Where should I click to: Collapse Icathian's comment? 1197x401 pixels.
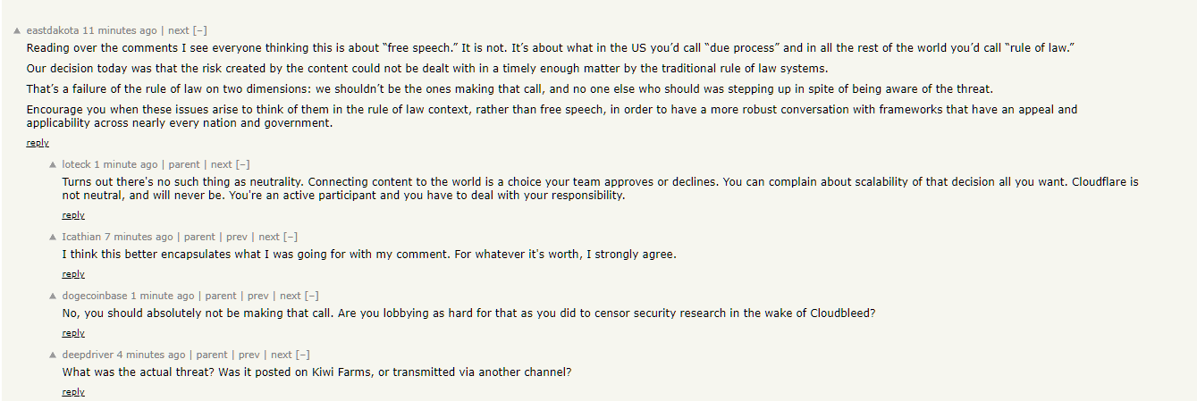point(291,237)
